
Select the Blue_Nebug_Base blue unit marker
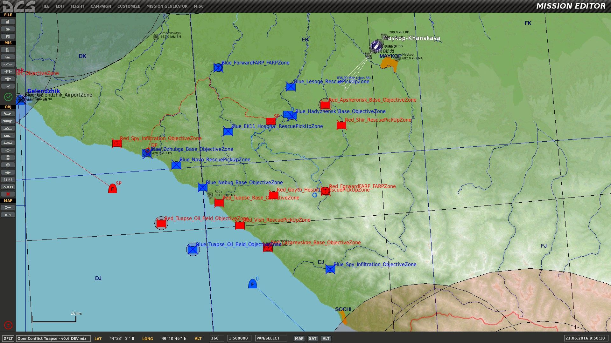(203, 187)
